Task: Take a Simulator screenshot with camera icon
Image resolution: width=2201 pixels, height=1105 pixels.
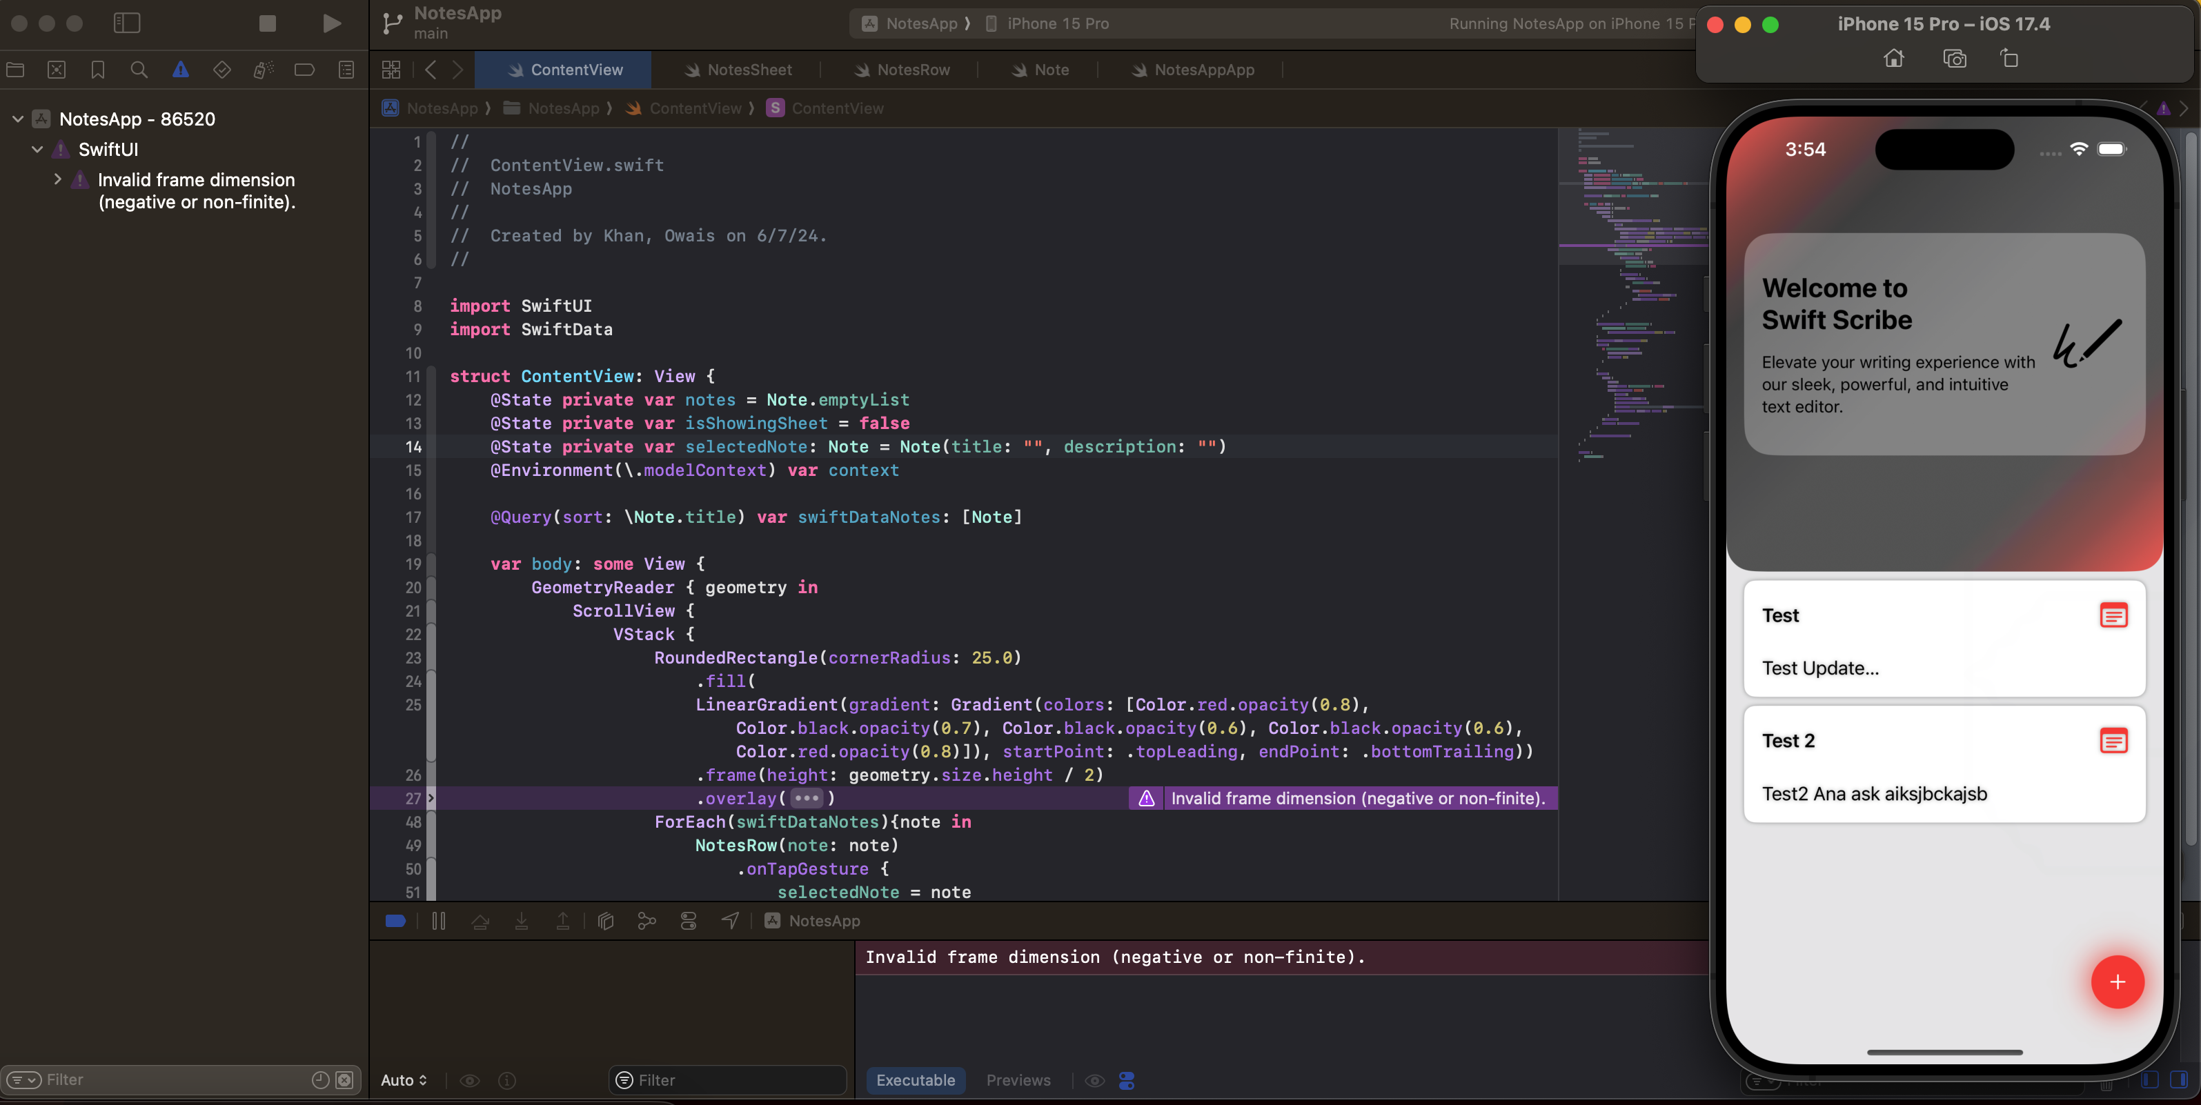Action: coord(1954,58)
